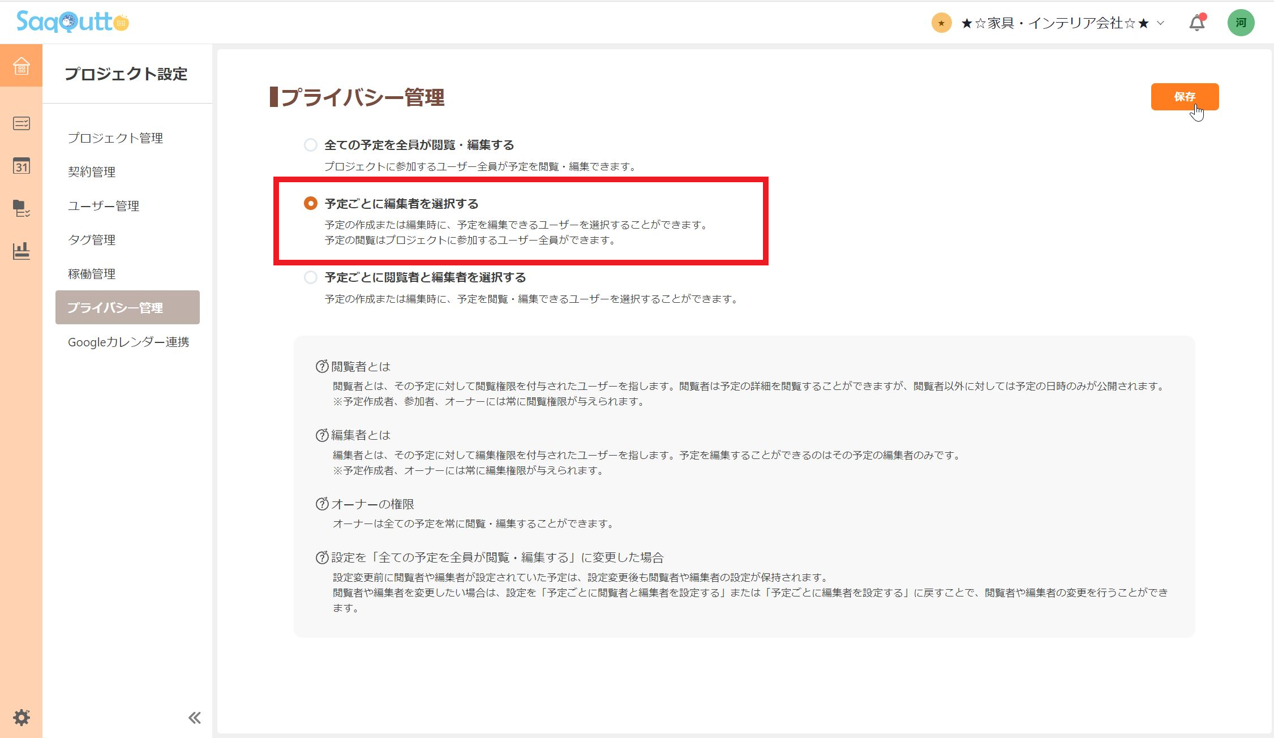Image resolution: width=1274 pixels, height=738 pixels.
Task: Open the user avatar 河 menu
Action: (x=1241, y=23)
